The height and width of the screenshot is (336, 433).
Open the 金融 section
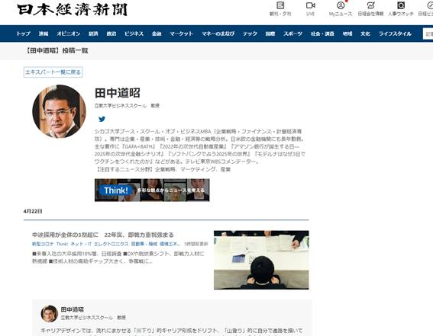pos(157,34)
